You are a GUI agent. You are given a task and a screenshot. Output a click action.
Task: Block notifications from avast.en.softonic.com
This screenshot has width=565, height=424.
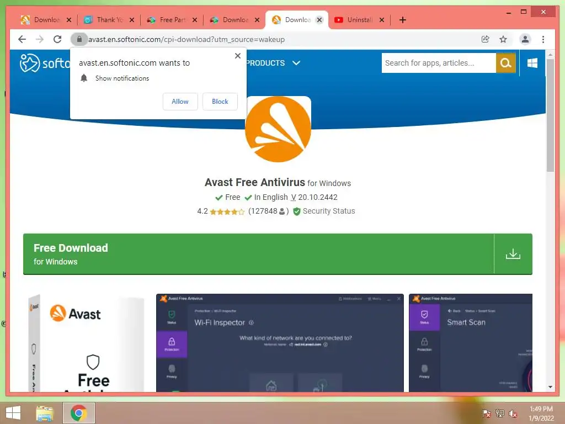tap(220, 102)
